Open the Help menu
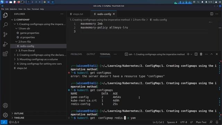This screenshot has height=125, width=222. pos(42,9)
